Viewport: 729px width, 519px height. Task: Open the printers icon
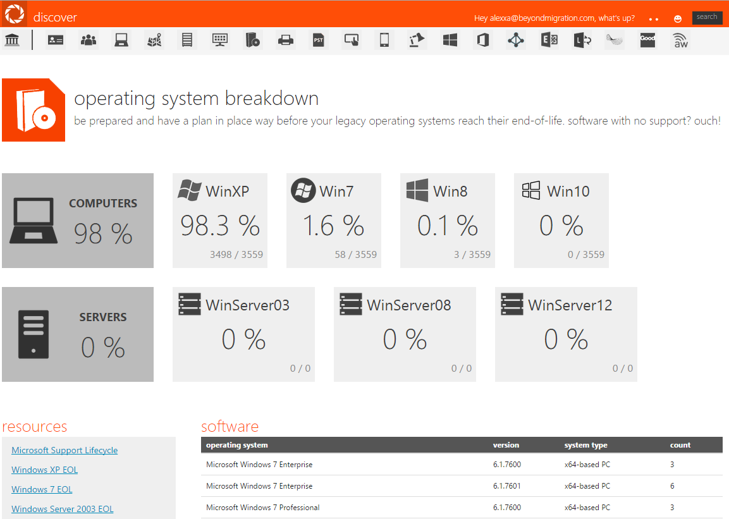[285, 40]
